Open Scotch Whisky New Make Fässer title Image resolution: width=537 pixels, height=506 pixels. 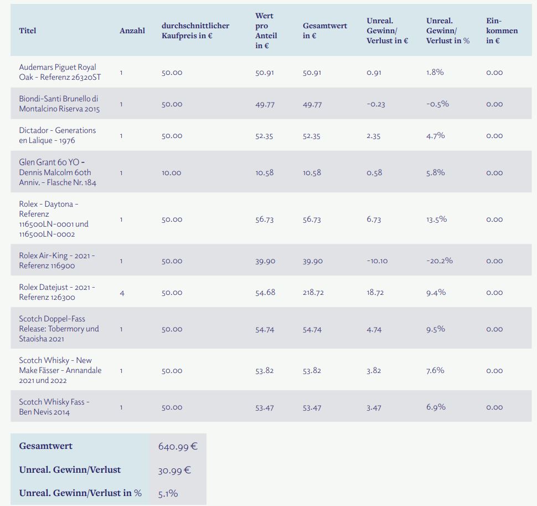(60, 370)
